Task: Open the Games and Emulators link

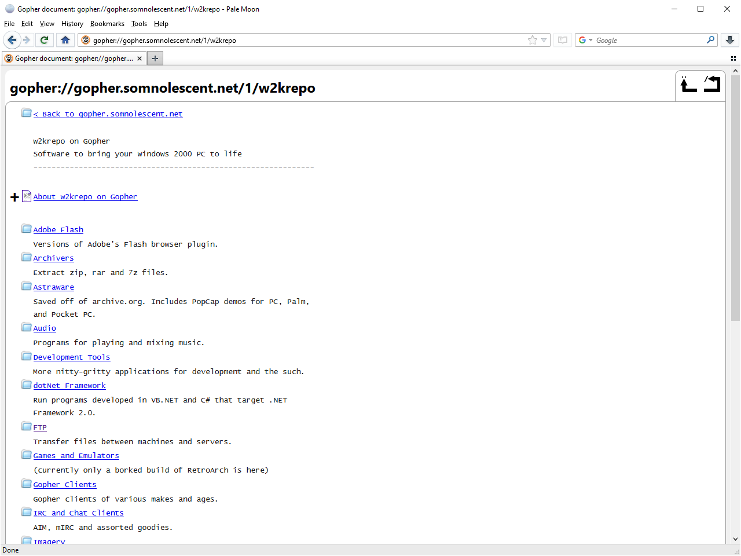Action: tap(76, 456)
